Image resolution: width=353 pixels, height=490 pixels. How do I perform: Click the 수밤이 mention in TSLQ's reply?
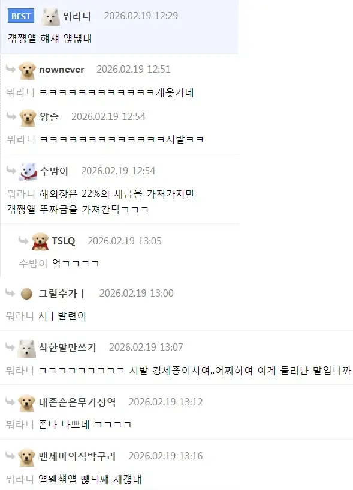[33, 264]
